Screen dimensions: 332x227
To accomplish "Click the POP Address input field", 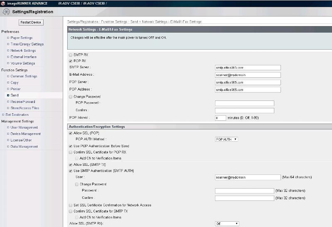I will [248, 90].
